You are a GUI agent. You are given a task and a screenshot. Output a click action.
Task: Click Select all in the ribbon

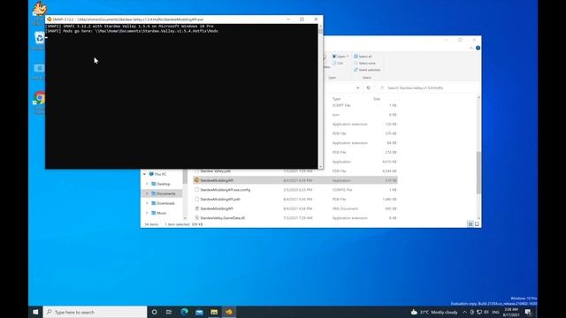coord(363,57)
